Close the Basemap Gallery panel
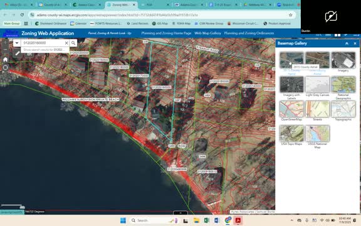This screenshot has width=361, height=226. pyautogui.click(x=355, y=43)
